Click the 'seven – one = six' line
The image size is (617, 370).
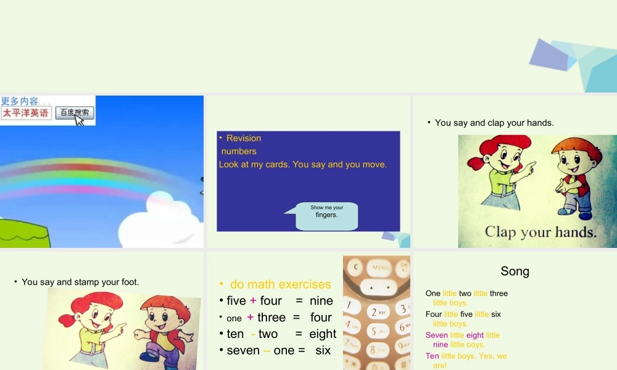[279, 350]
